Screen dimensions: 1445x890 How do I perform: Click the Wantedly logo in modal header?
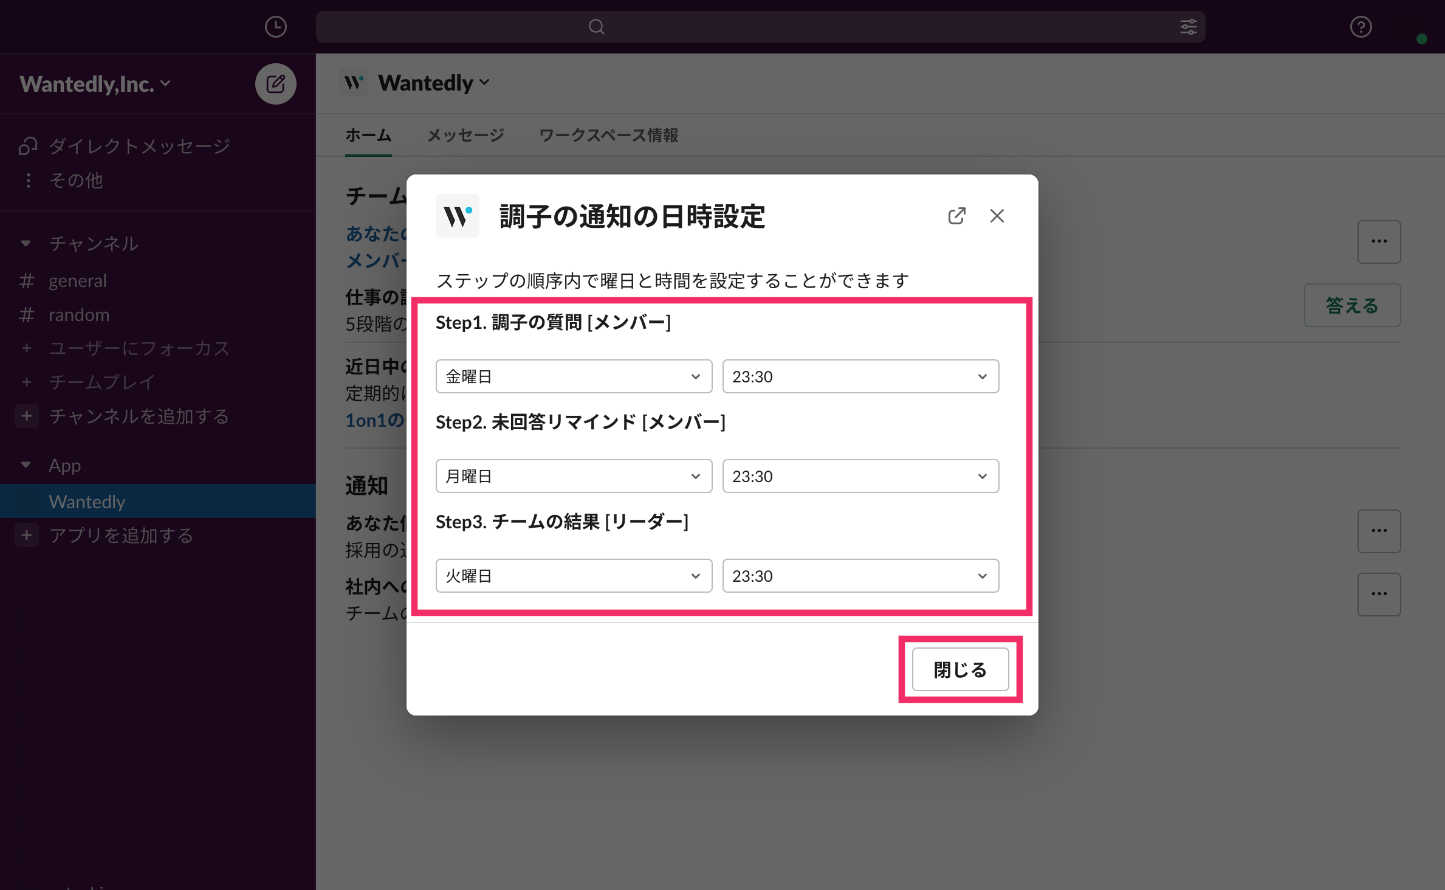pos(457,216)
